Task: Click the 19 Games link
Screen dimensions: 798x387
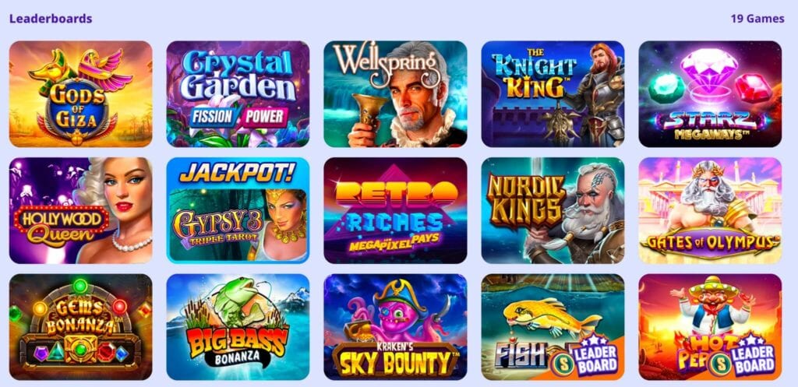Action: 757,19
